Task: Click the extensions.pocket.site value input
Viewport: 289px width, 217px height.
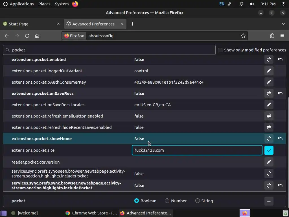Action: pyautogui.click(x=197, y=150)
